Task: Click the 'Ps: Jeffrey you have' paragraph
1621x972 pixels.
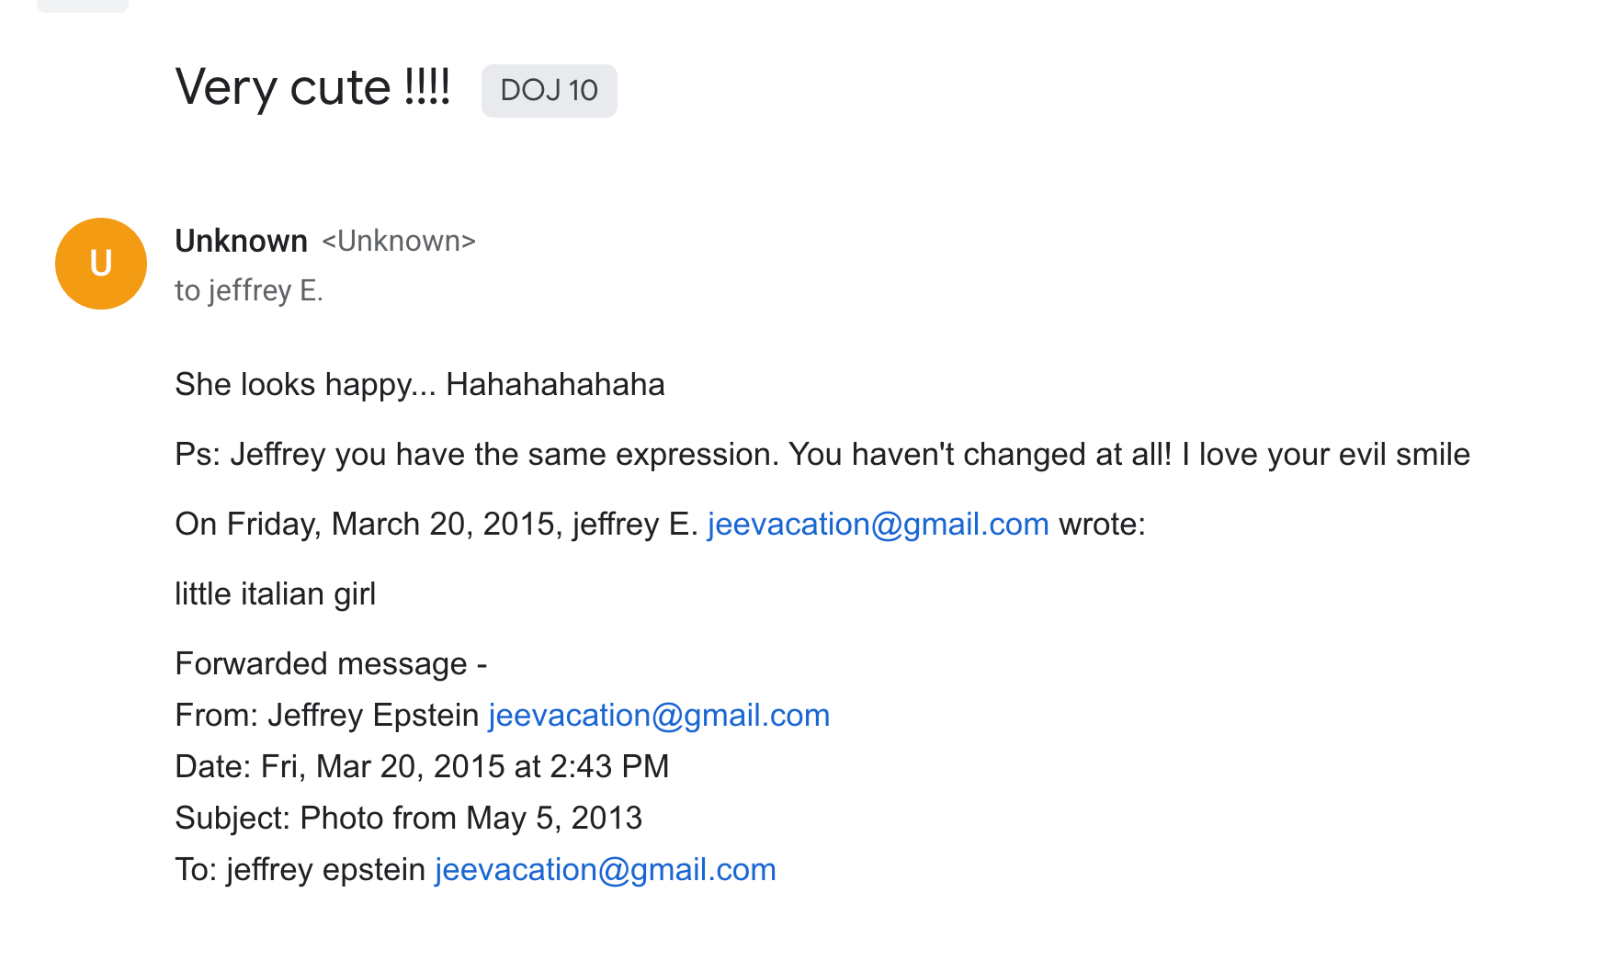Action: click(822, 454)
